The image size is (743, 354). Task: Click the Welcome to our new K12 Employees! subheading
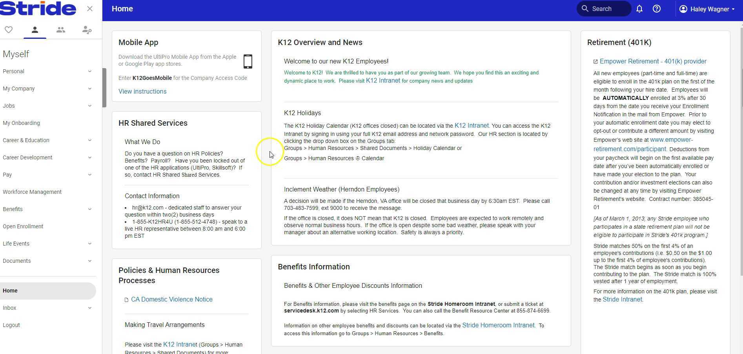point(336,61)
